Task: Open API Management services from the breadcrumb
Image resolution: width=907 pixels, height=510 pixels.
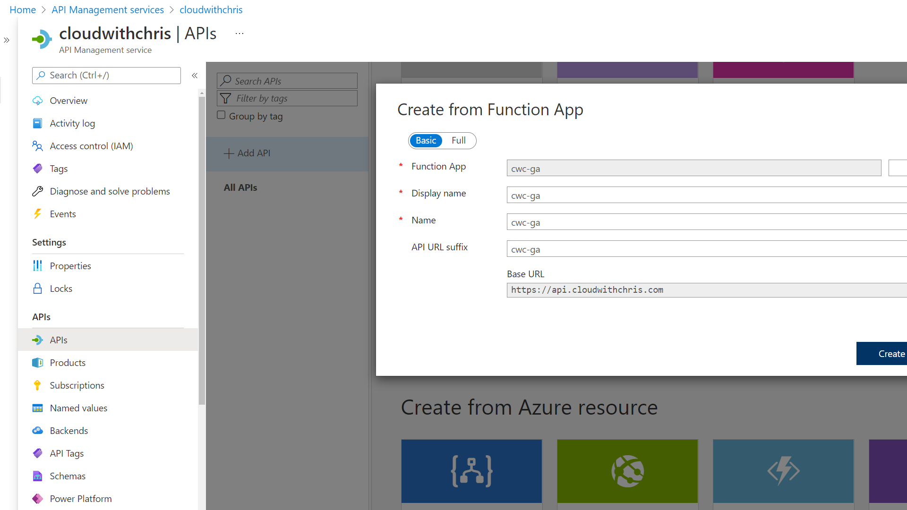Action: (x=107, y=9)
